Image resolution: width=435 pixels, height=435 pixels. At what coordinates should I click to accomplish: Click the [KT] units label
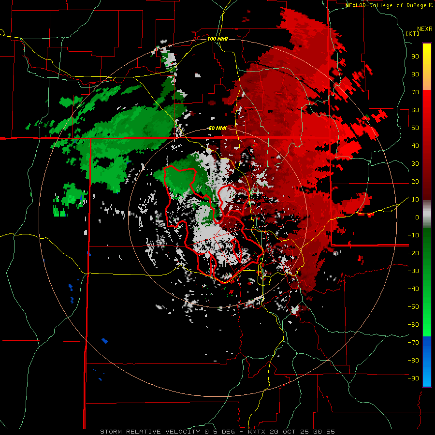[413, 33]
